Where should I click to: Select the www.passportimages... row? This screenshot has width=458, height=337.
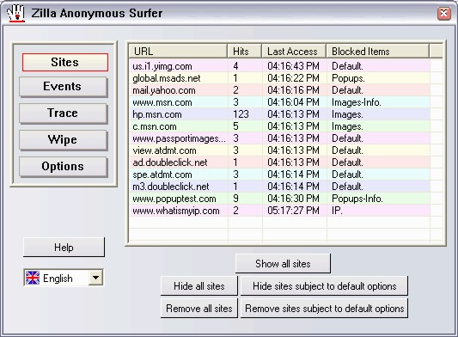coord(280,138)
